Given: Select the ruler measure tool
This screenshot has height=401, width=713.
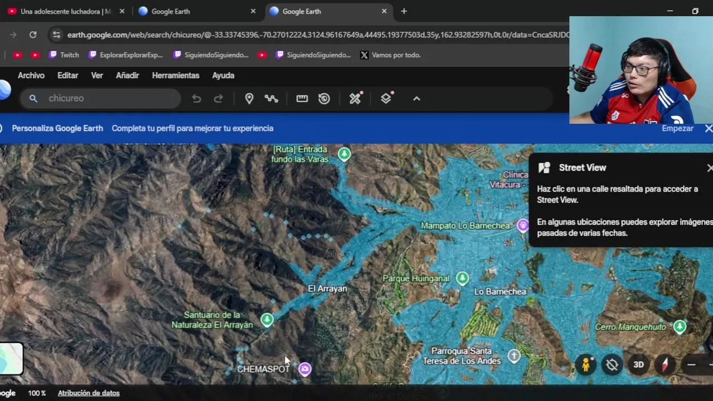Looking at the screenshot, I should point(302,99).
